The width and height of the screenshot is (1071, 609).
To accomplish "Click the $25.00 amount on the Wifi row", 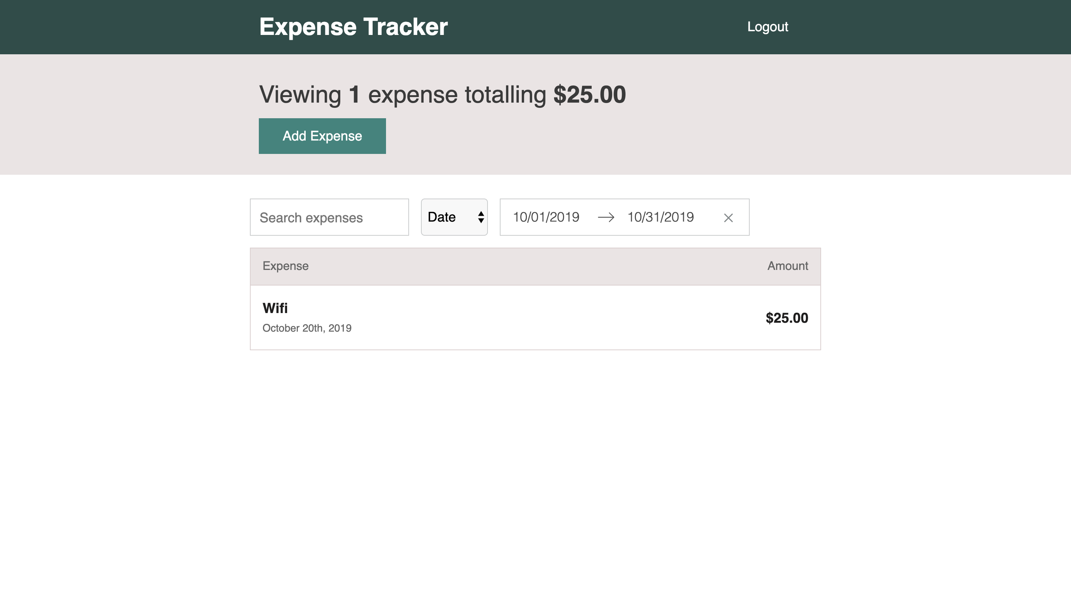I will pyautogui.click(x=787, y=318).
